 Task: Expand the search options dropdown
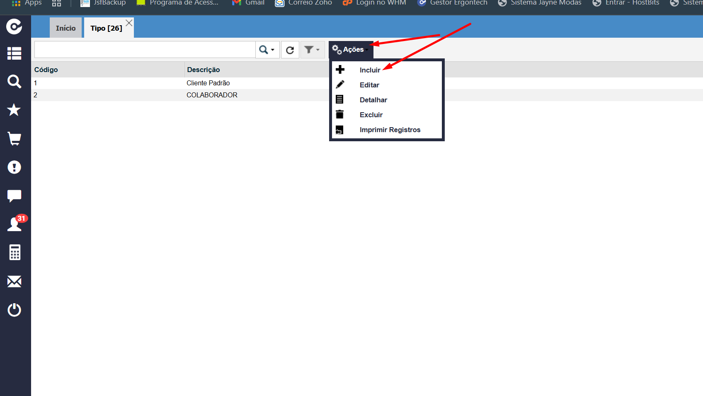point(267,50)
